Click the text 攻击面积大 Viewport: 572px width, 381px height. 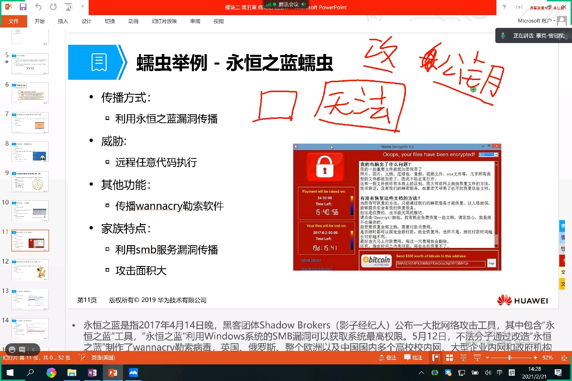coord(141,271)
